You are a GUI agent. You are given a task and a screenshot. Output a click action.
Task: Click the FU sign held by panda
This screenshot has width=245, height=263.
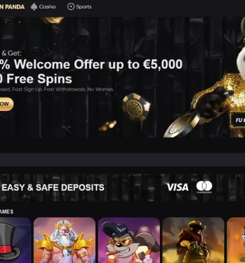[238, 120]
